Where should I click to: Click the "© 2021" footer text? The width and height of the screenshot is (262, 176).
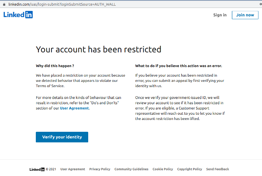pos(51,169)
